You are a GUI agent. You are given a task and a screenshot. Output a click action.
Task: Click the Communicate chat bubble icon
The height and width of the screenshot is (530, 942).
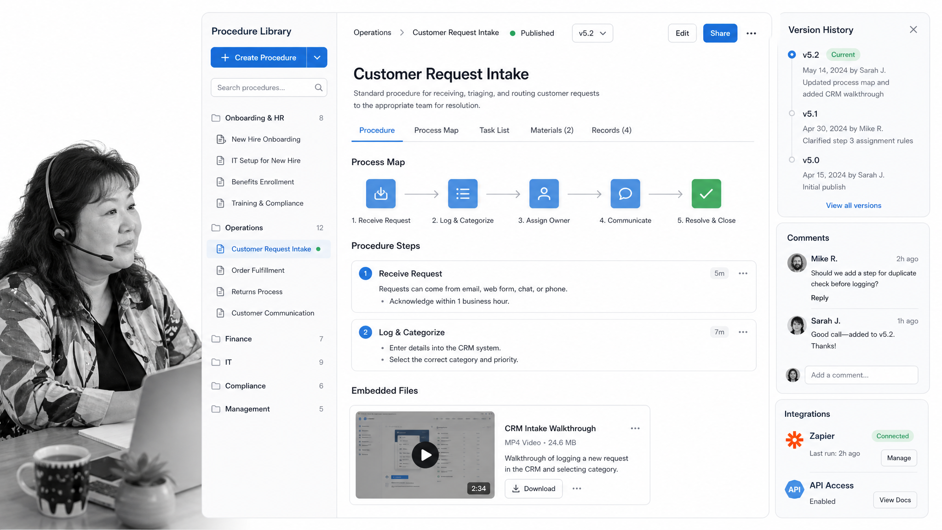click(x=625, y=194)
